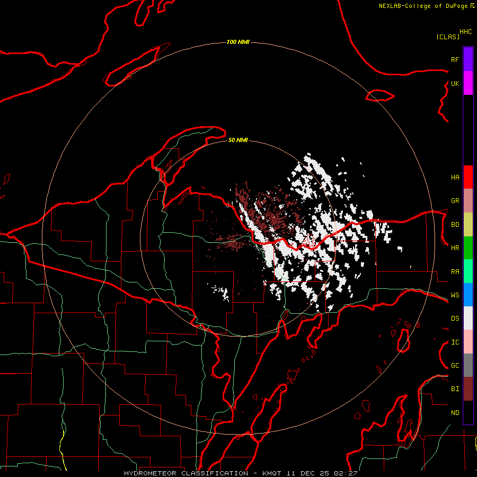Click the [CLAS] units label
The image size is (477, 477).
448,37
